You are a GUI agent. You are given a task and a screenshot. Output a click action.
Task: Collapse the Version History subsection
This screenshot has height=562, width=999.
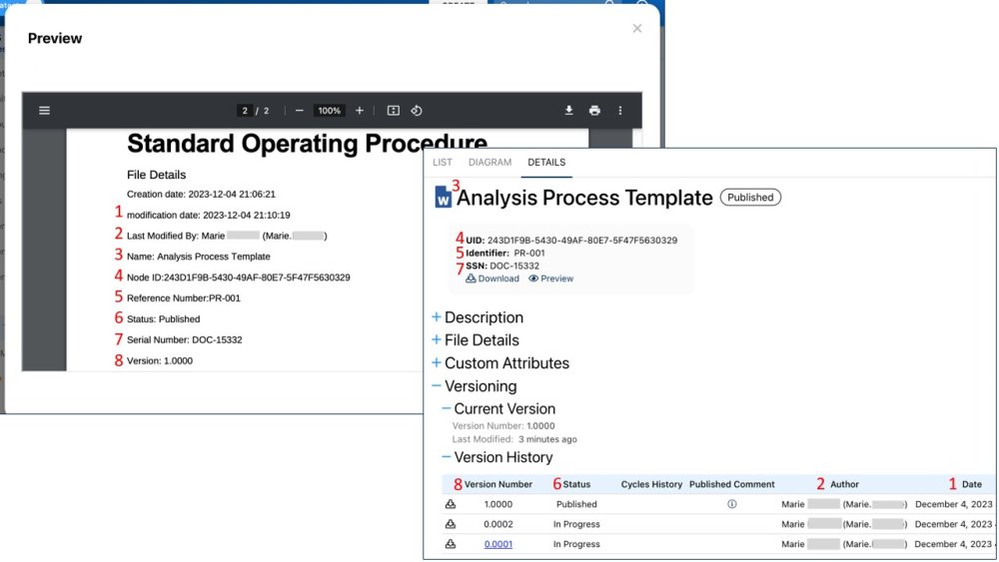tap(497, 457)
